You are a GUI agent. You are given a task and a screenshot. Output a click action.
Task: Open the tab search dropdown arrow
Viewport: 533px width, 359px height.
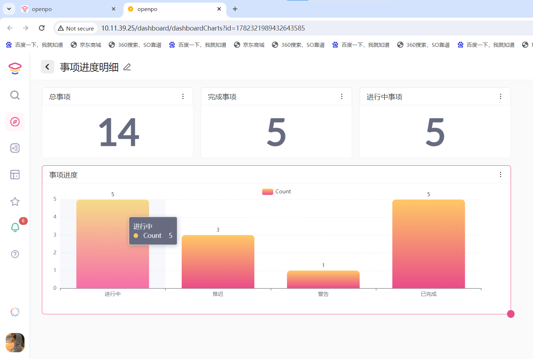pos(9,9)
